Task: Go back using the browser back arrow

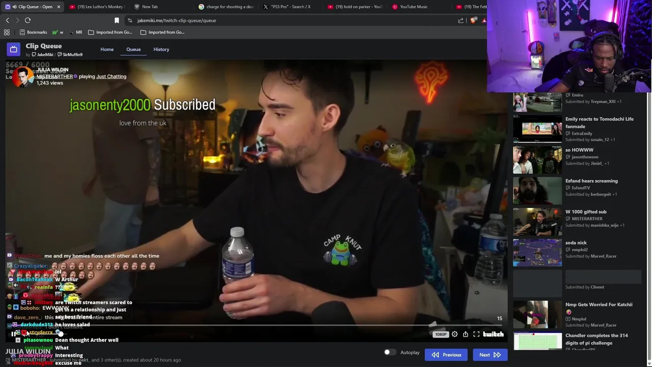Action: 7,20
